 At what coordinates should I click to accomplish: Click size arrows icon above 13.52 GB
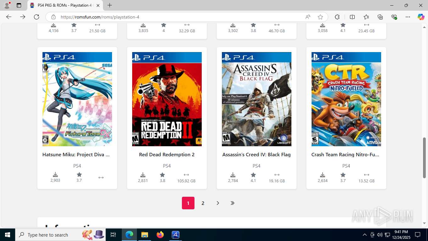(367, 175)
